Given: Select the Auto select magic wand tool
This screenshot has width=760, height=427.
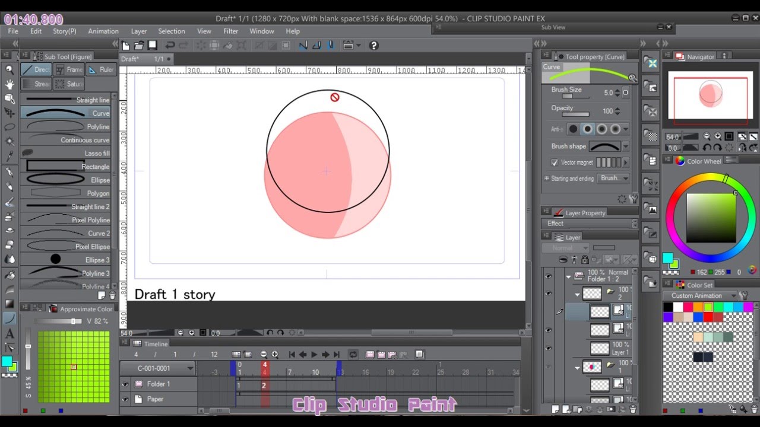Looking at the screenshot, I should tap(9, 142).
